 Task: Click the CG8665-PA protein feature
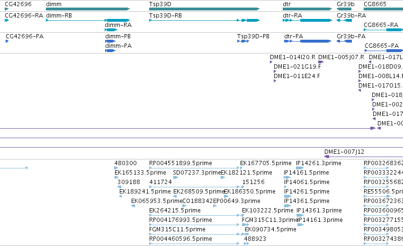coord(384,51)
